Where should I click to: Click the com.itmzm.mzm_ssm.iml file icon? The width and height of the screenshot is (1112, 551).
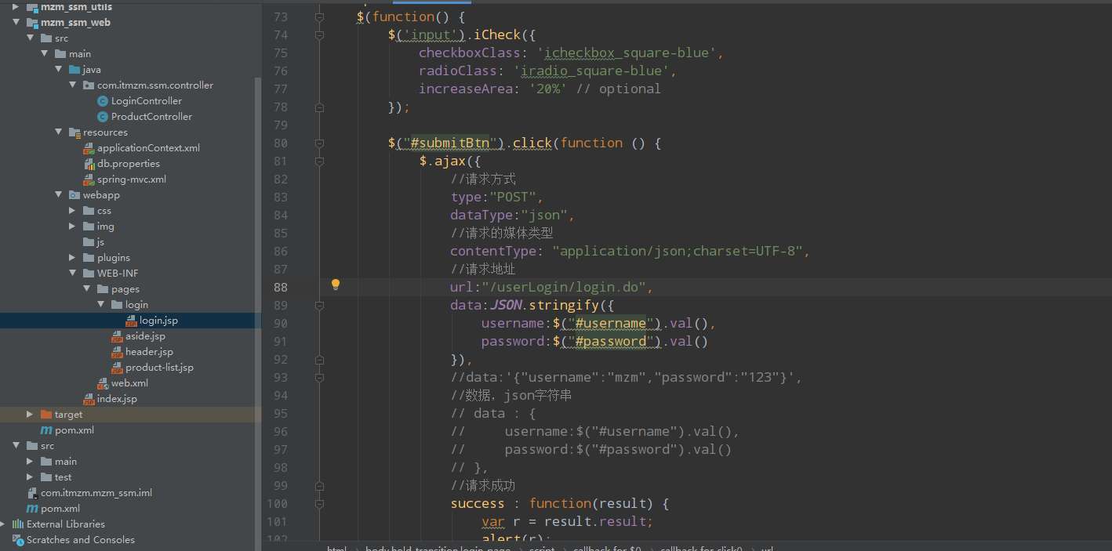point(32,493)
